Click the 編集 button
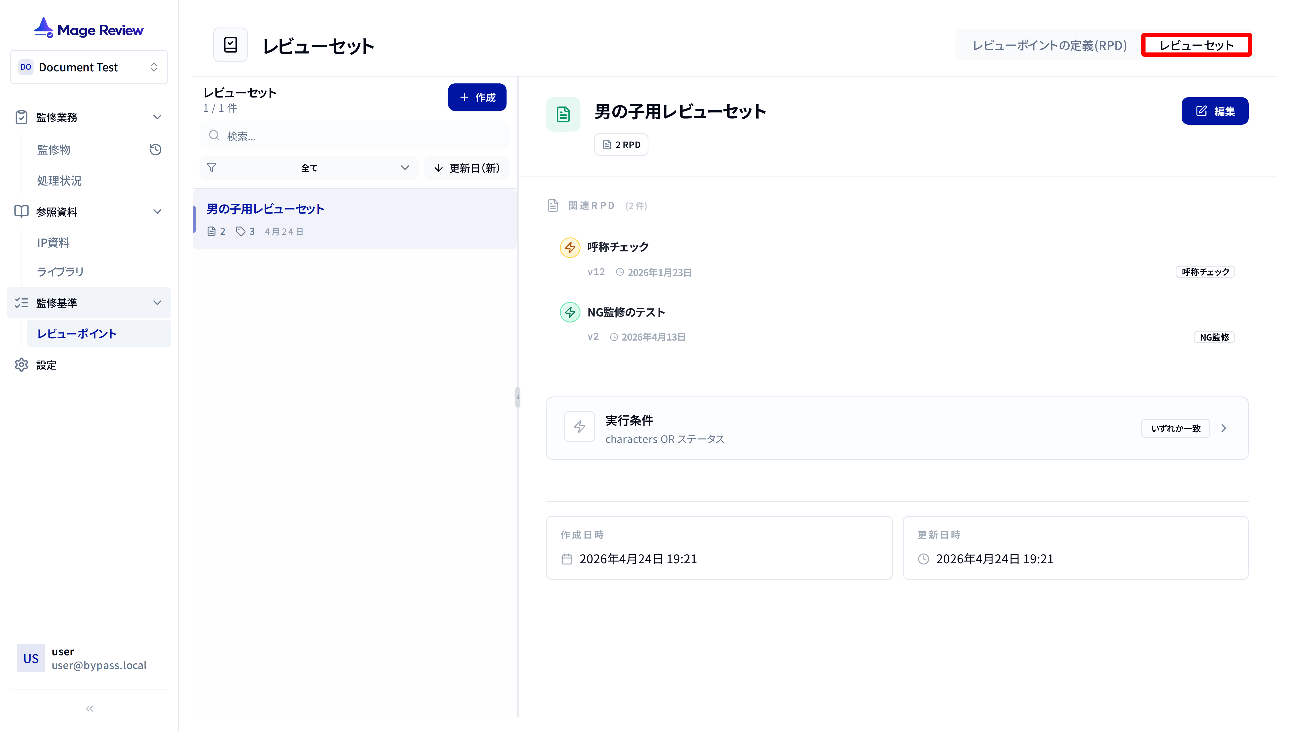The width and height of the screenshot is (1290, 731). tap(1215, 111)
